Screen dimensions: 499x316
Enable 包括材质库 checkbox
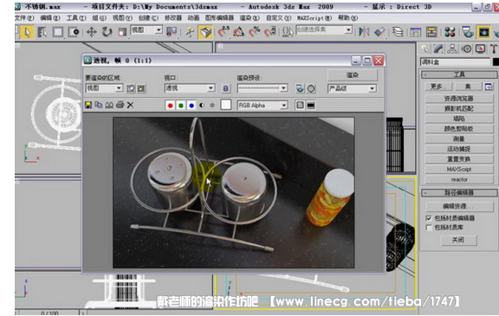pyautogui.click(x=429, y=228)
